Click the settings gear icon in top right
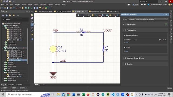173x97 pixels. [145, 5]
